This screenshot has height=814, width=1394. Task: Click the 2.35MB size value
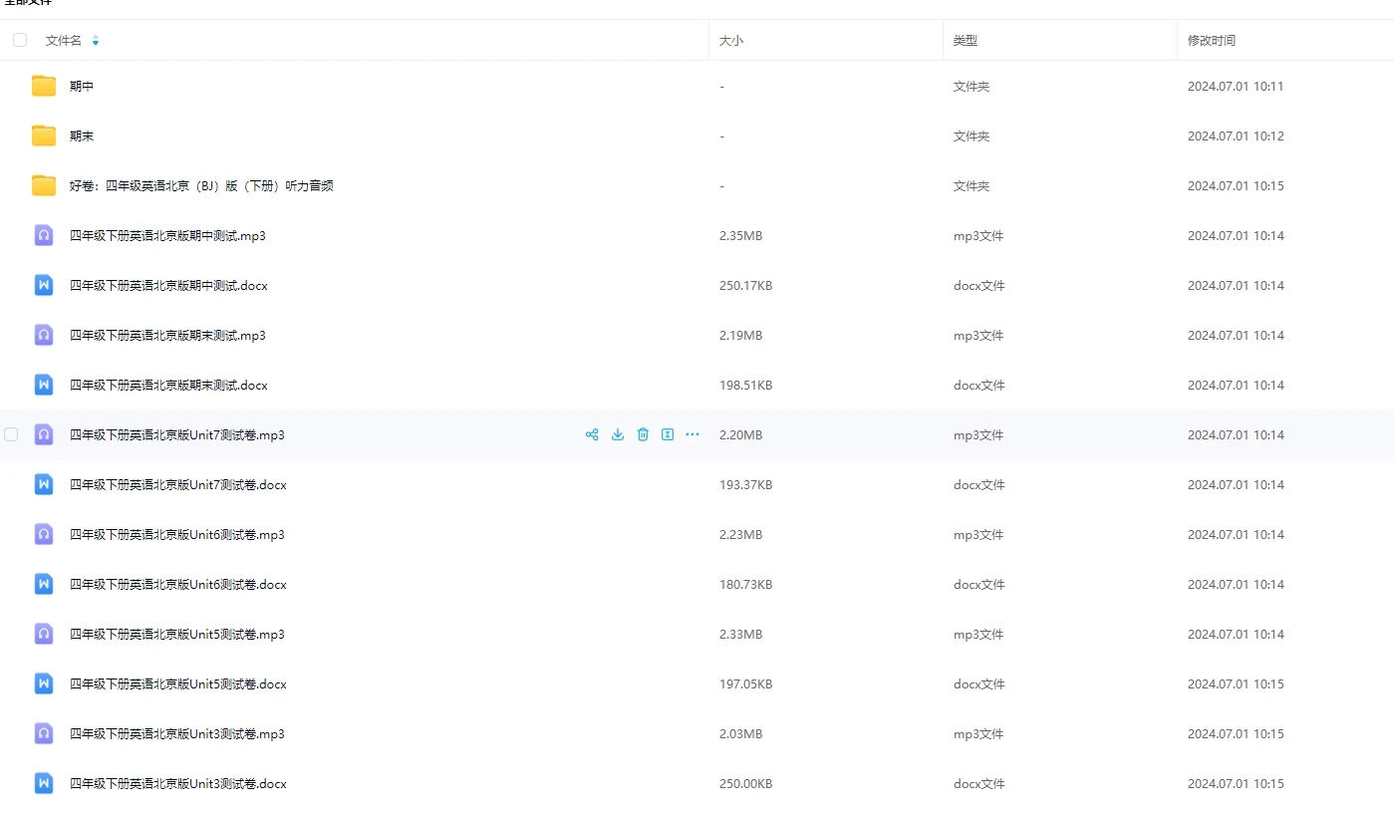[x=740, y=236]
